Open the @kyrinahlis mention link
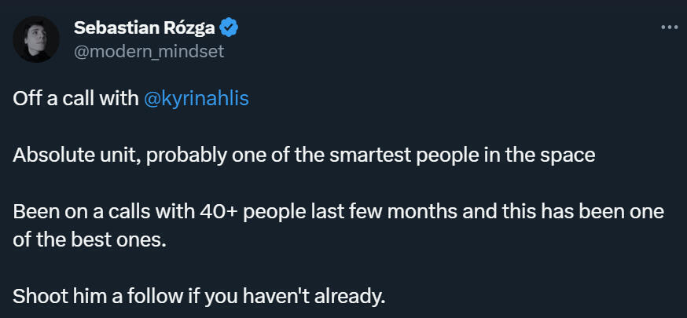The height and width of the screenshot is (318, 687). click(x=197, y=100)
